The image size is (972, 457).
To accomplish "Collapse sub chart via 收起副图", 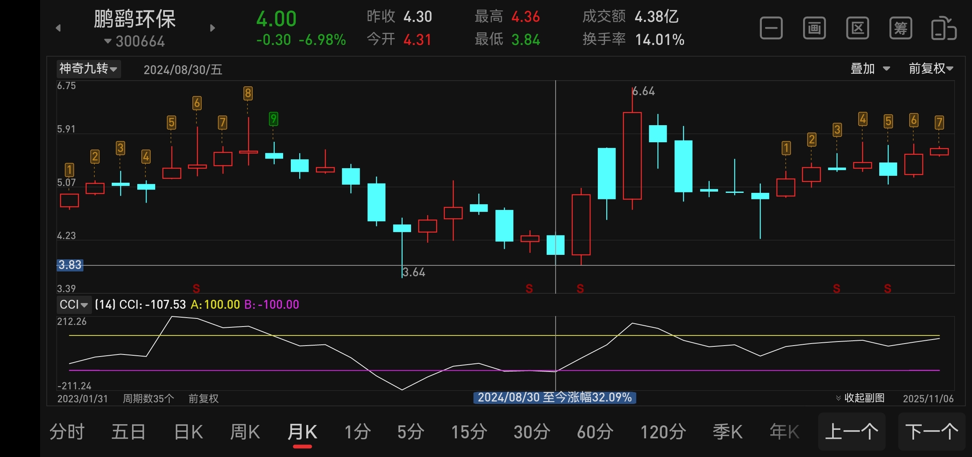I will point(860,398).
